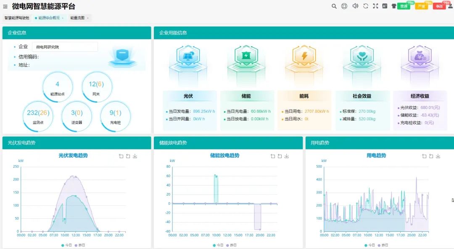Click the green 普通 alarm button
Image resolution: width=454 pixels, height=249 pixels.
tap(404, 6)
